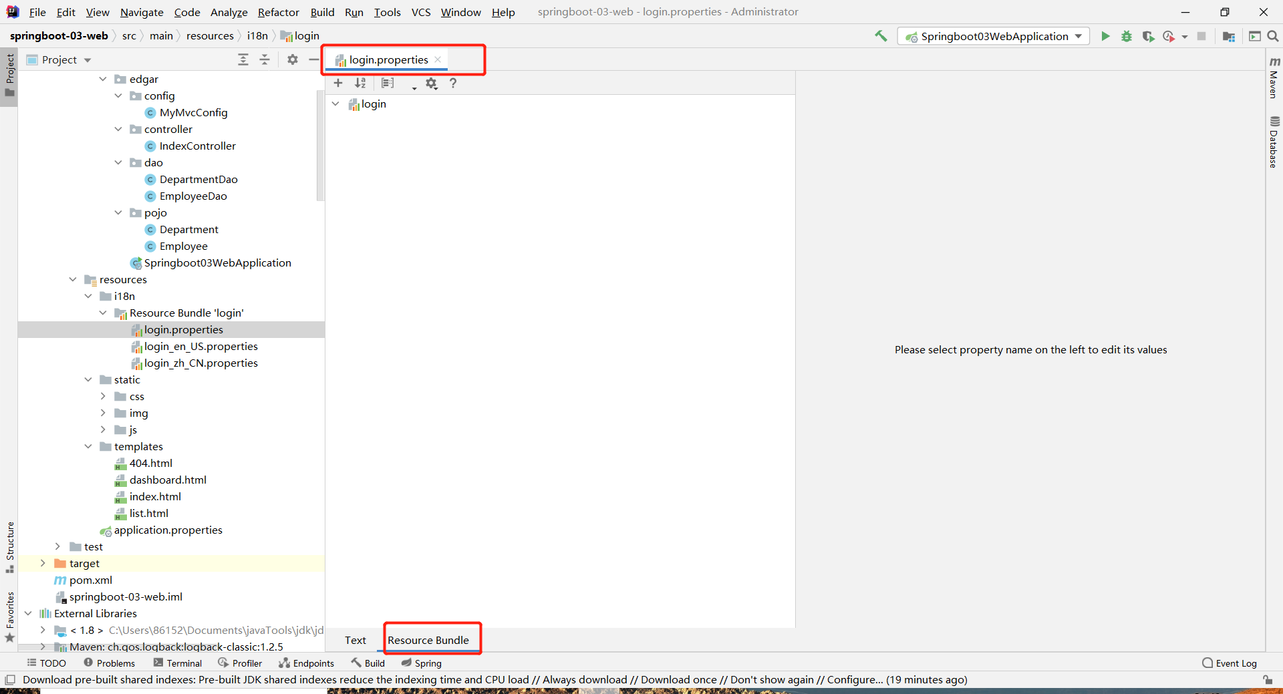Add new property with plus icon
1283x694 pixels.
pyautogui.click(x=338, y=83)
